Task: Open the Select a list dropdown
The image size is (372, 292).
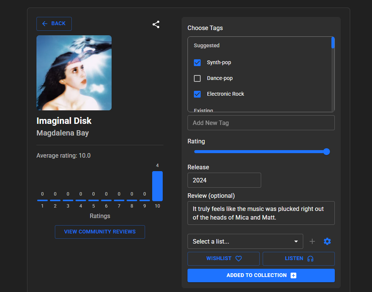Action: 240,241
